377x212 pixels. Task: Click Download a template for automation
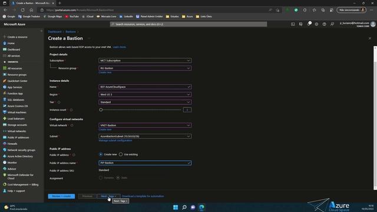pyautogui.click(x=143, y=196)
